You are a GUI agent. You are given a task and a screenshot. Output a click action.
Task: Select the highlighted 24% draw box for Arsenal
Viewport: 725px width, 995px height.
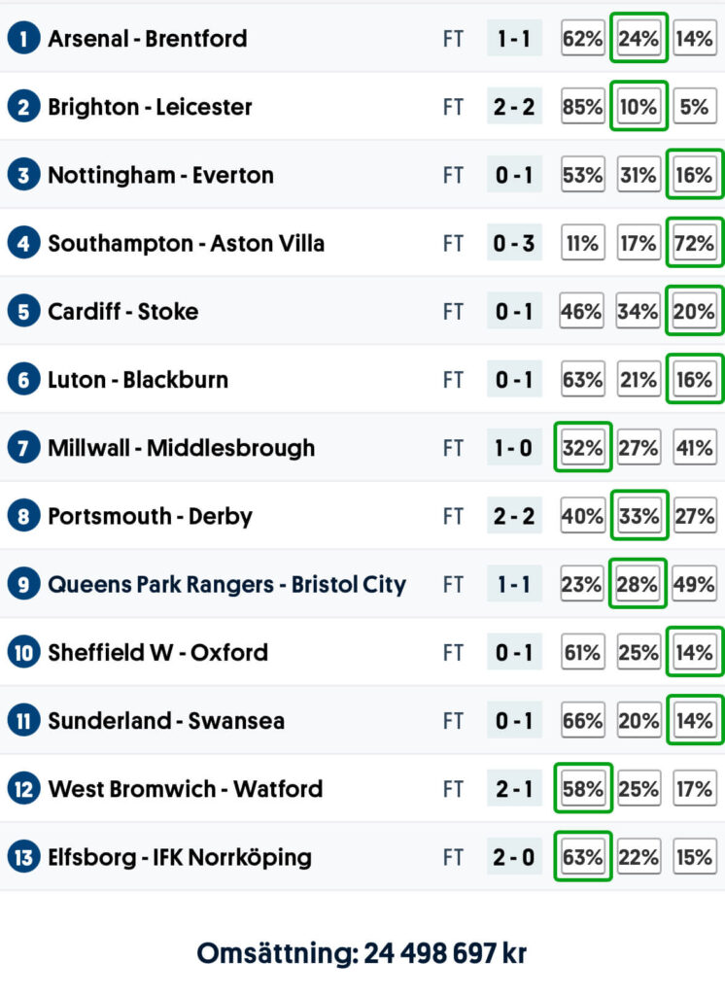click(639, 39)
